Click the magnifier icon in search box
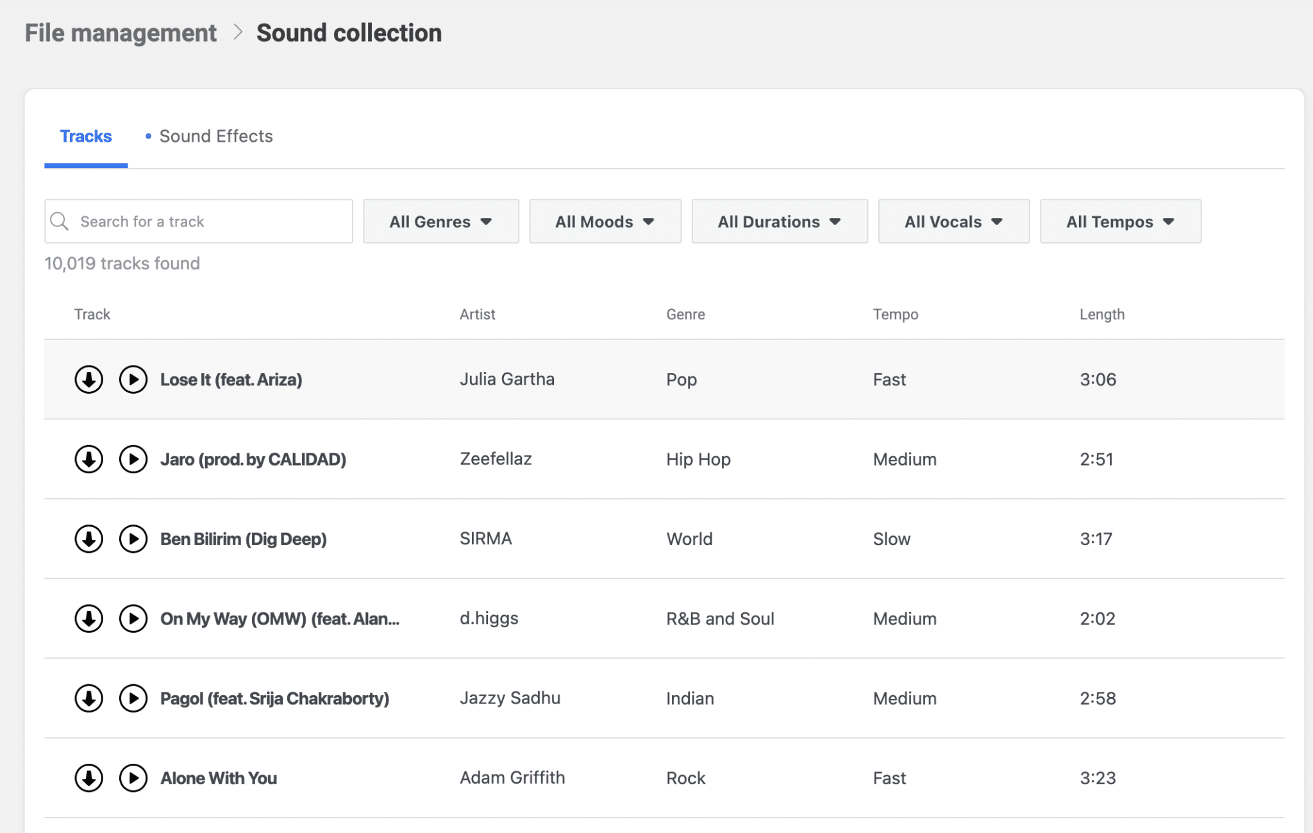The width and height of the screenshot is (1313, 833). point(60,221)
